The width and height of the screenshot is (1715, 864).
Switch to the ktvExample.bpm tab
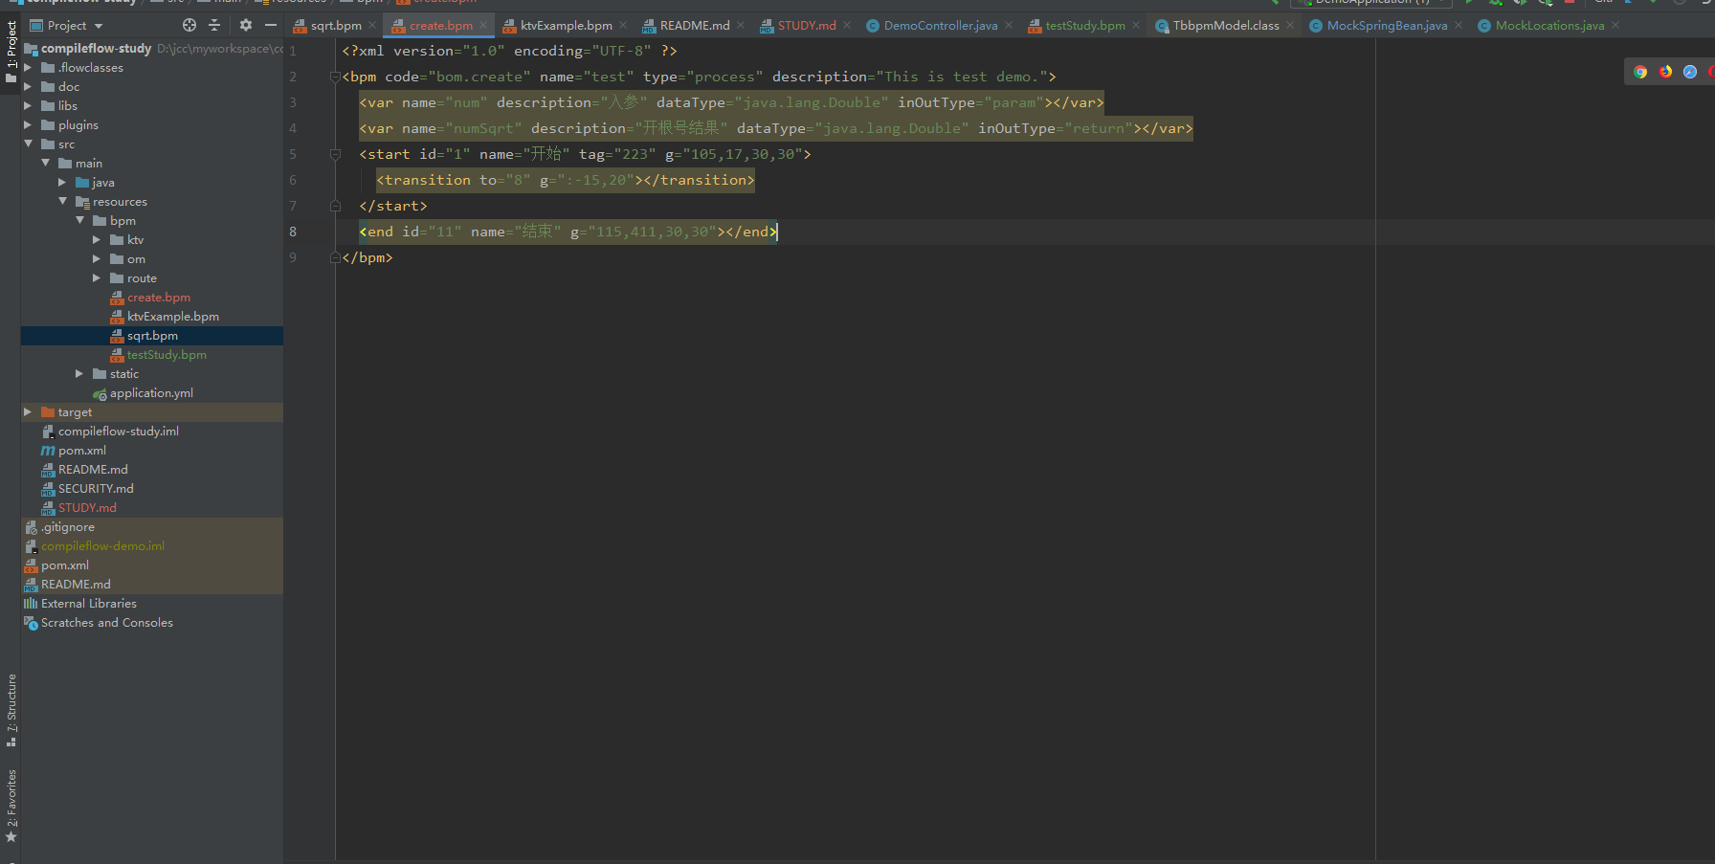[x=566, y=26]
